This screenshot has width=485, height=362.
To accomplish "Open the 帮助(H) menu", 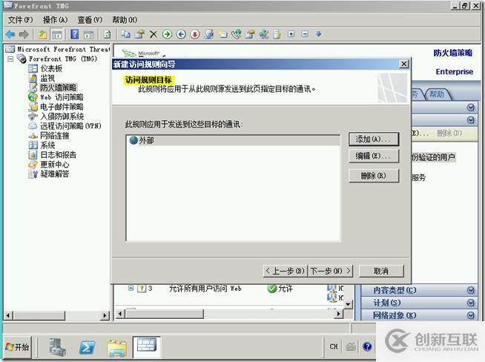I will (x=125, y=20).
